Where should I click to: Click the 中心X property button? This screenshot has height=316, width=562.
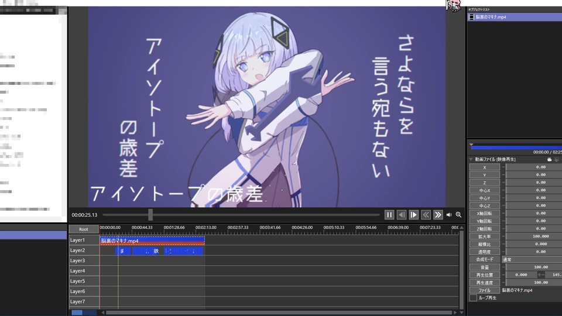point(485,190)
